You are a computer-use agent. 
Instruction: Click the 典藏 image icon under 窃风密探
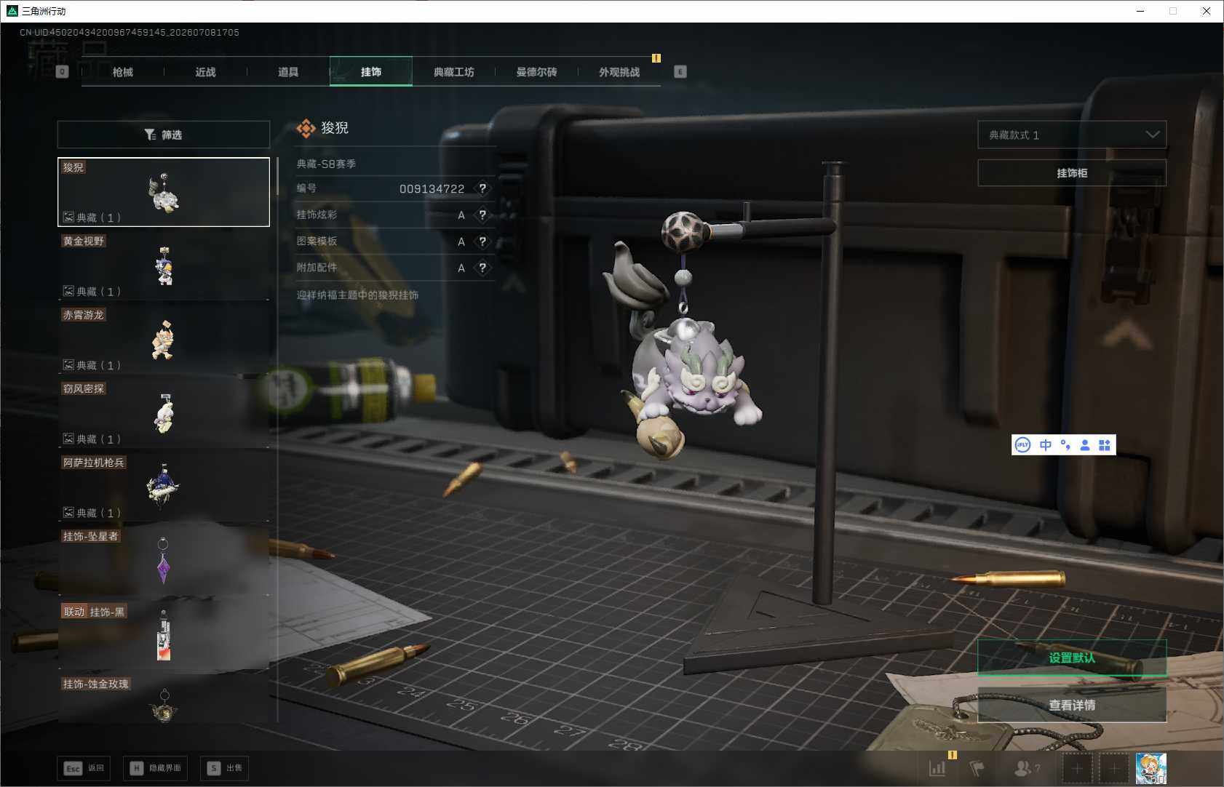(68, 439)
